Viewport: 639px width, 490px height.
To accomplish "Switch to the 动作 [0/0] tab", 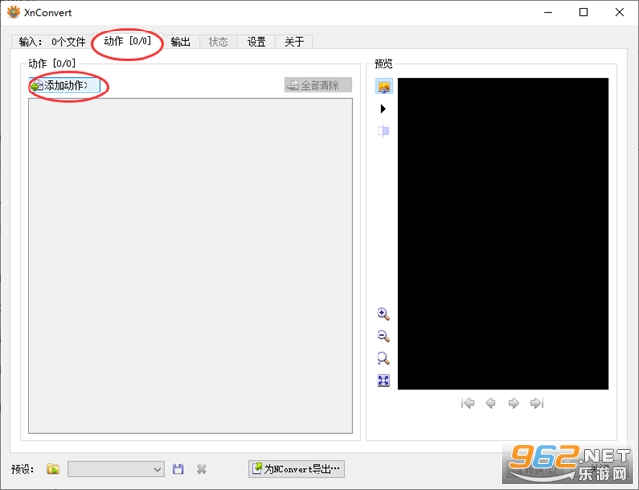I will (128, 41).
